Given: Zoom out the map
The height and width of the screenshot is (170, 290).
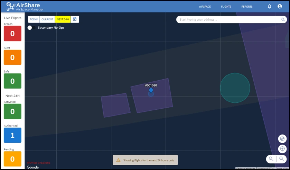Looking at the screenshot, I should pos(271,159).
